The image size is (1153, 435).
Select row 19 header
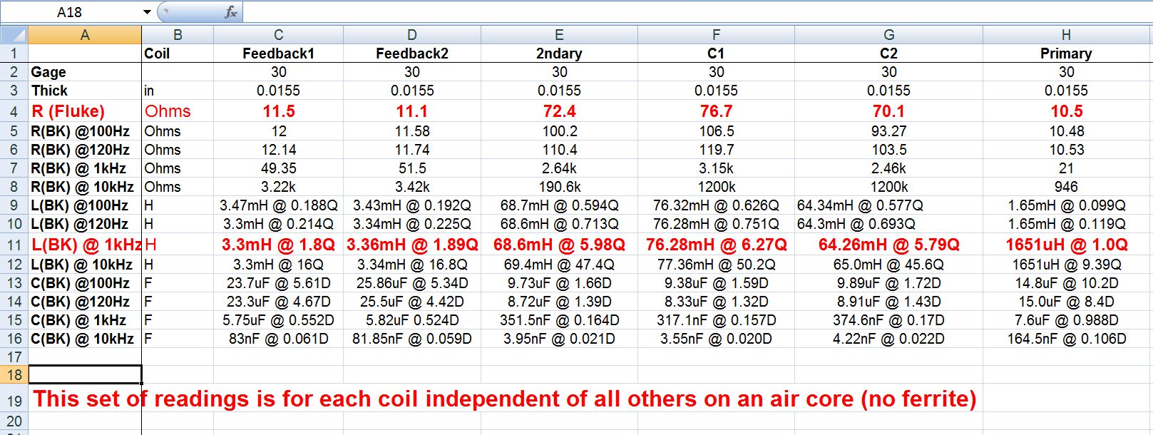tap(14, 399)
